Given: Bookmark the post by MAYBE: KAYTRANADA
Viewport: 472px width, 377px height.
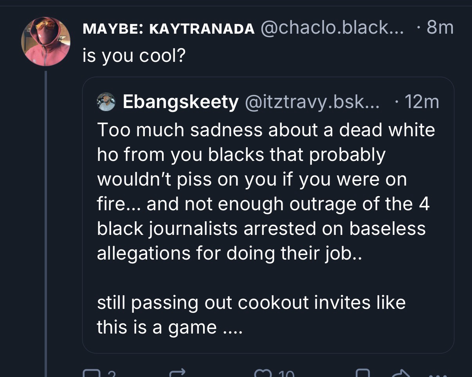Looking at the screenshot, I should [x=363, y=374].
